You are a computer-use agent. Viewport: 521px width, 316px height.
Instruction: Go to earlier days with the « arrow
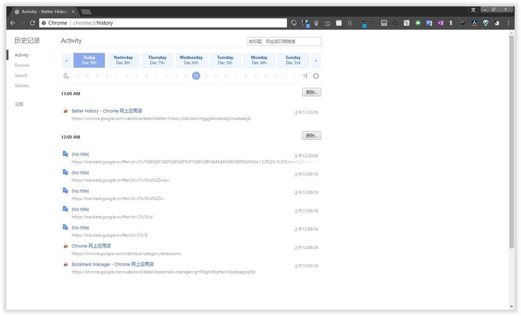point(67,60)
